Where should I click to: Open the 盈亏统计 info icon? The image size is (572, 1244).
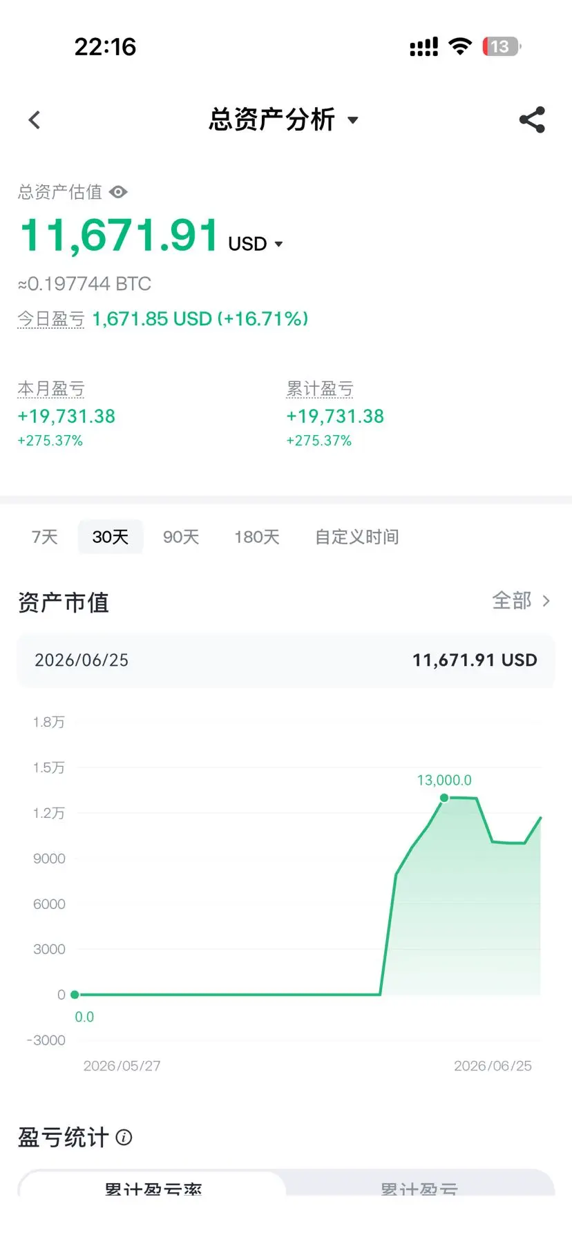124,1137
